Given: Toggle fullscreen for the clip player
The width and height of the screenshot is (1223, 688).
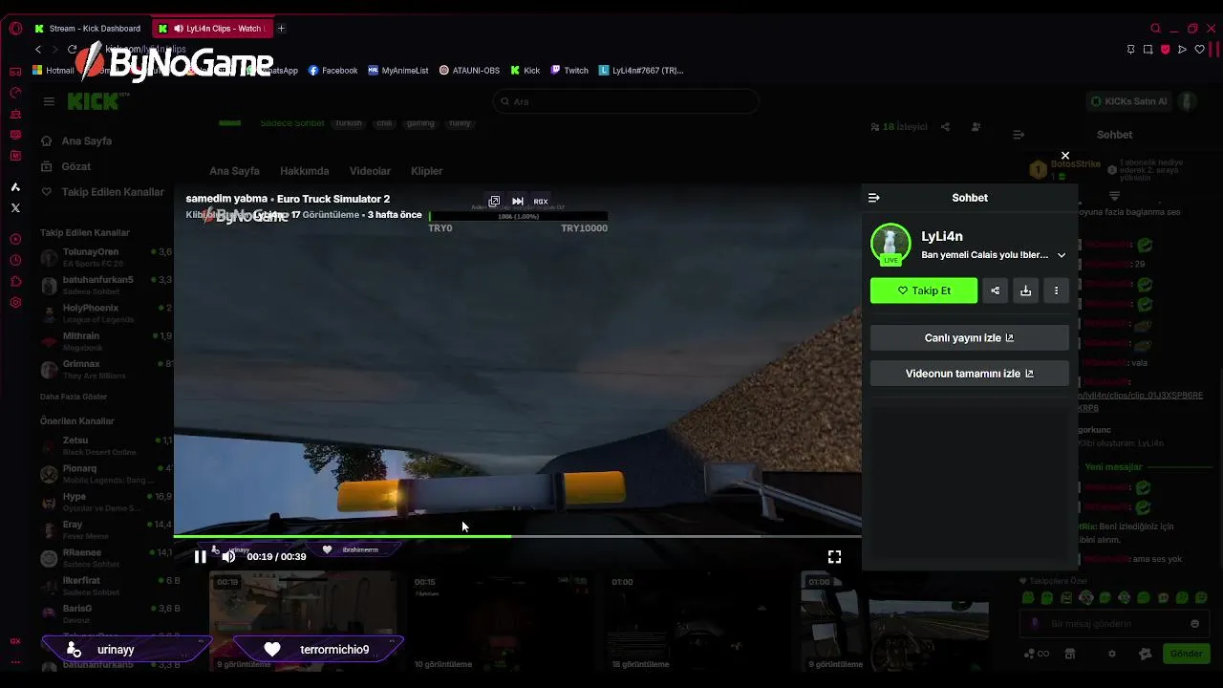Looking at the screenshot, I should tap(834, 556).
